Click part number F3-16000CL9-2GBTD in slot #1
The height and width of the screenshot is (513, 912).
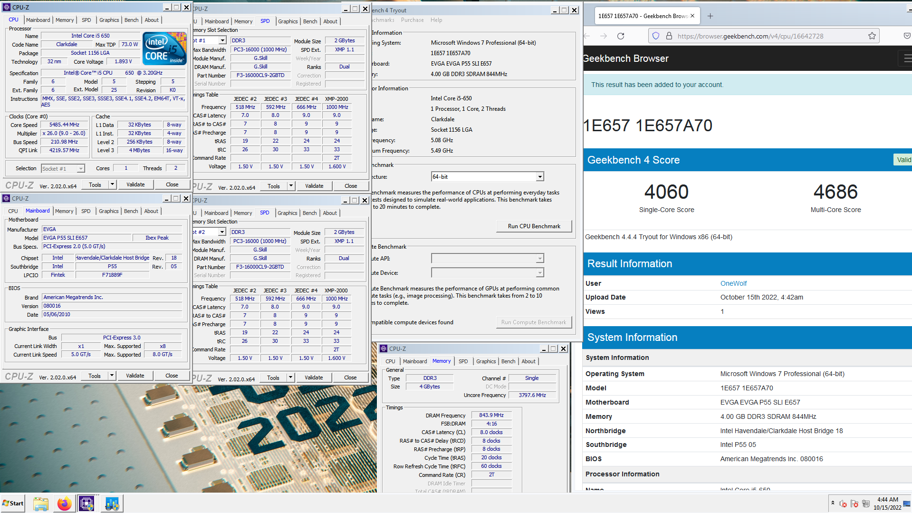[260, 76]
